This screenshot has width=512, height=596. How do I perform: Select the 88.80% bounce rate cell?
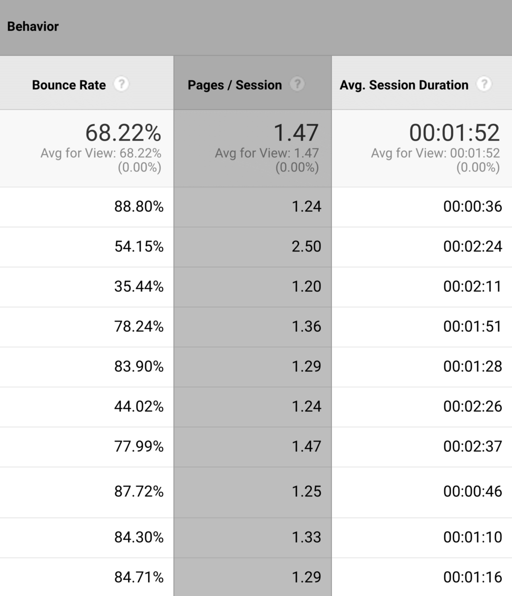pyautogui.click(x=138, y=206)
